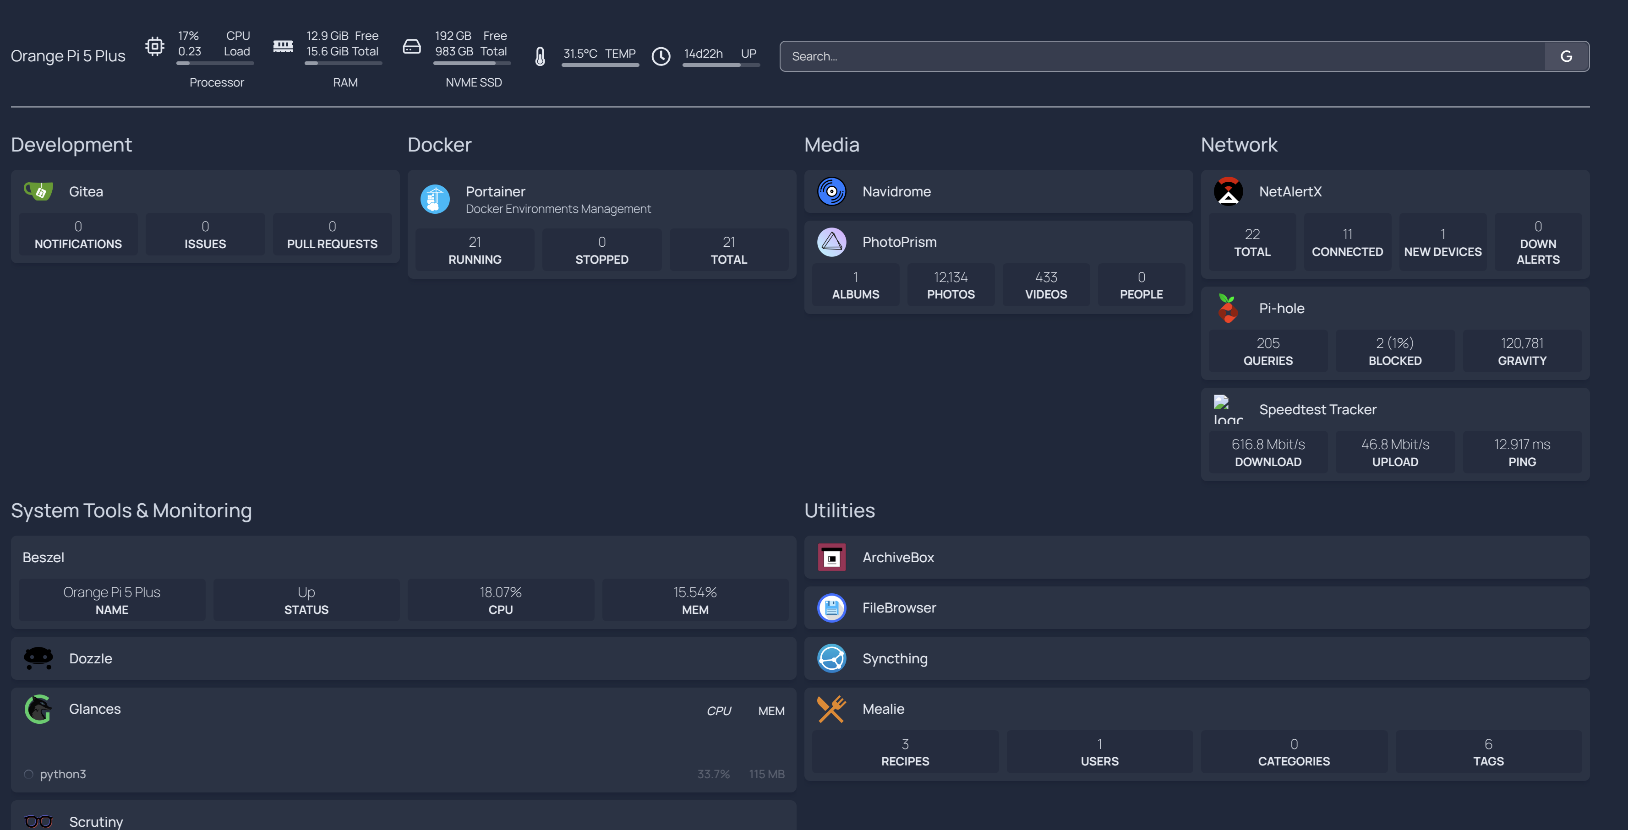Click the Gitea NOTIFICATIONS count block
Screen dimensions: 1628x830
(x=78, y=234)
